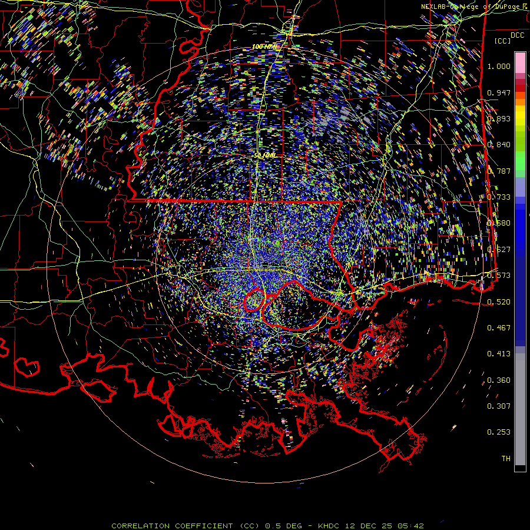Click the [CC] unit label
The image size is (530, 530).
pyautogui.click(x=503, y=41)
